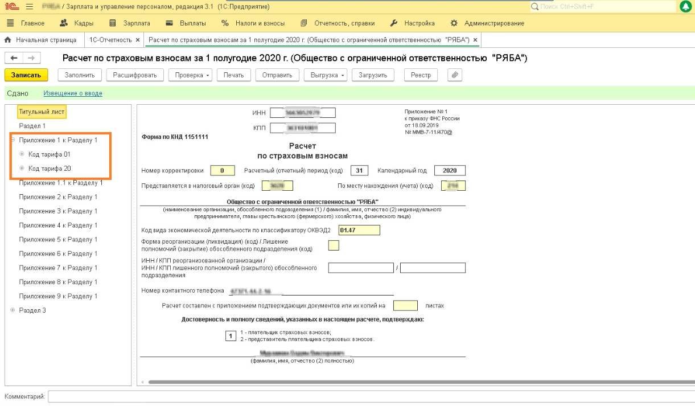Image resolution: width=695 pixels, height=406 pixels.
Task: Expand the Код тарифа 01 node
Action: 22,154
